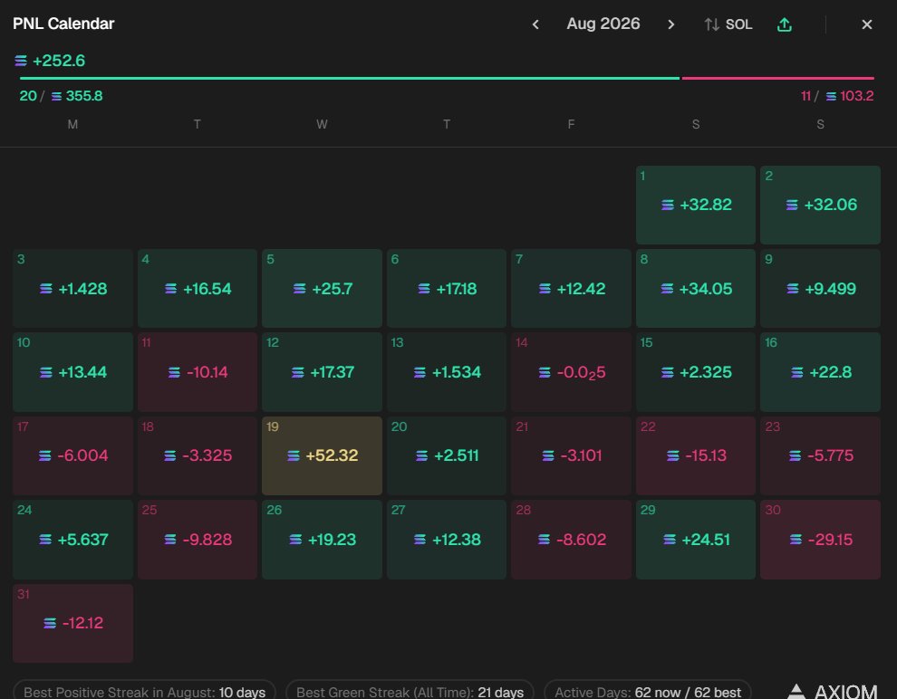897x699 pixels.
Task: Select the day 3 cell with +1.428
Action: 72,289
